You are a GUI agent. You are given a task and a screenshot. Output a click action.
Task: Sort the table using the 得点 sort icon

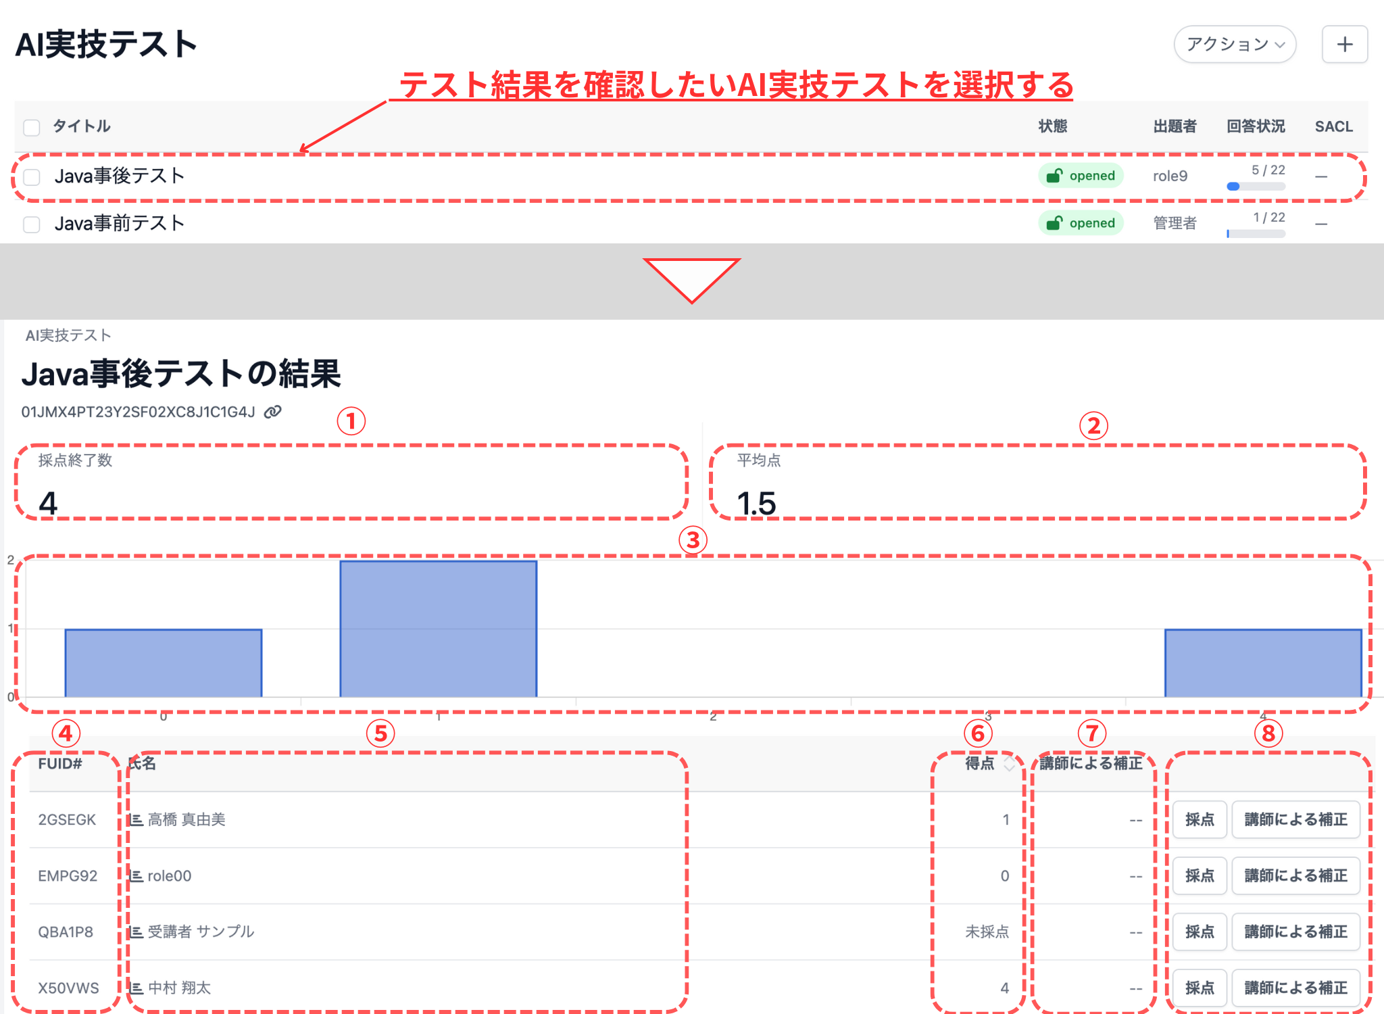click(1010, 763)
